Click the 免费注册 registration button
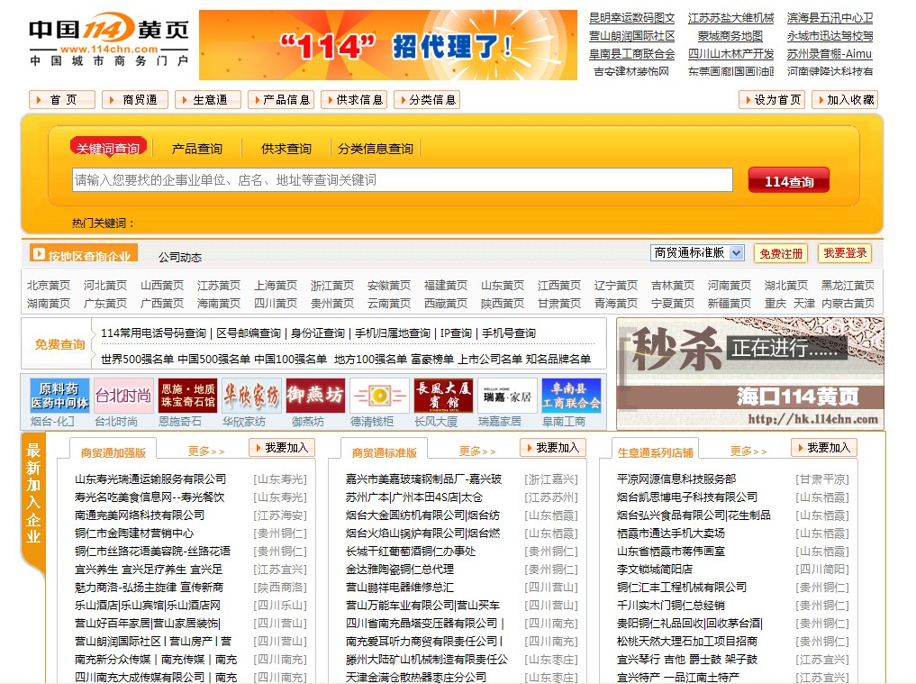The width and height of the screenshot is (916, 684). coord(782,253)
